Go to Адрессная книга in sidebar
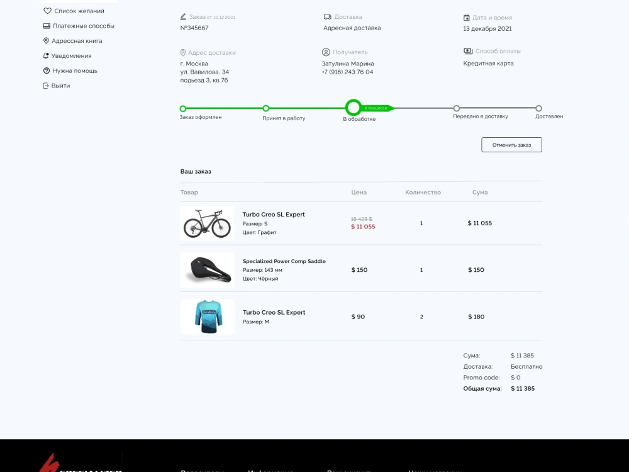 pyautogui.click(x=77, y=40)
